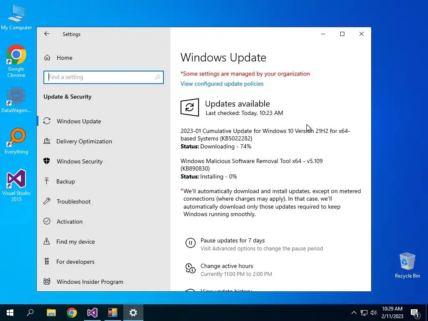Viewport: 428px width, 321px height.
Task: Open View configured update policies link
Action: pos(222,84)
